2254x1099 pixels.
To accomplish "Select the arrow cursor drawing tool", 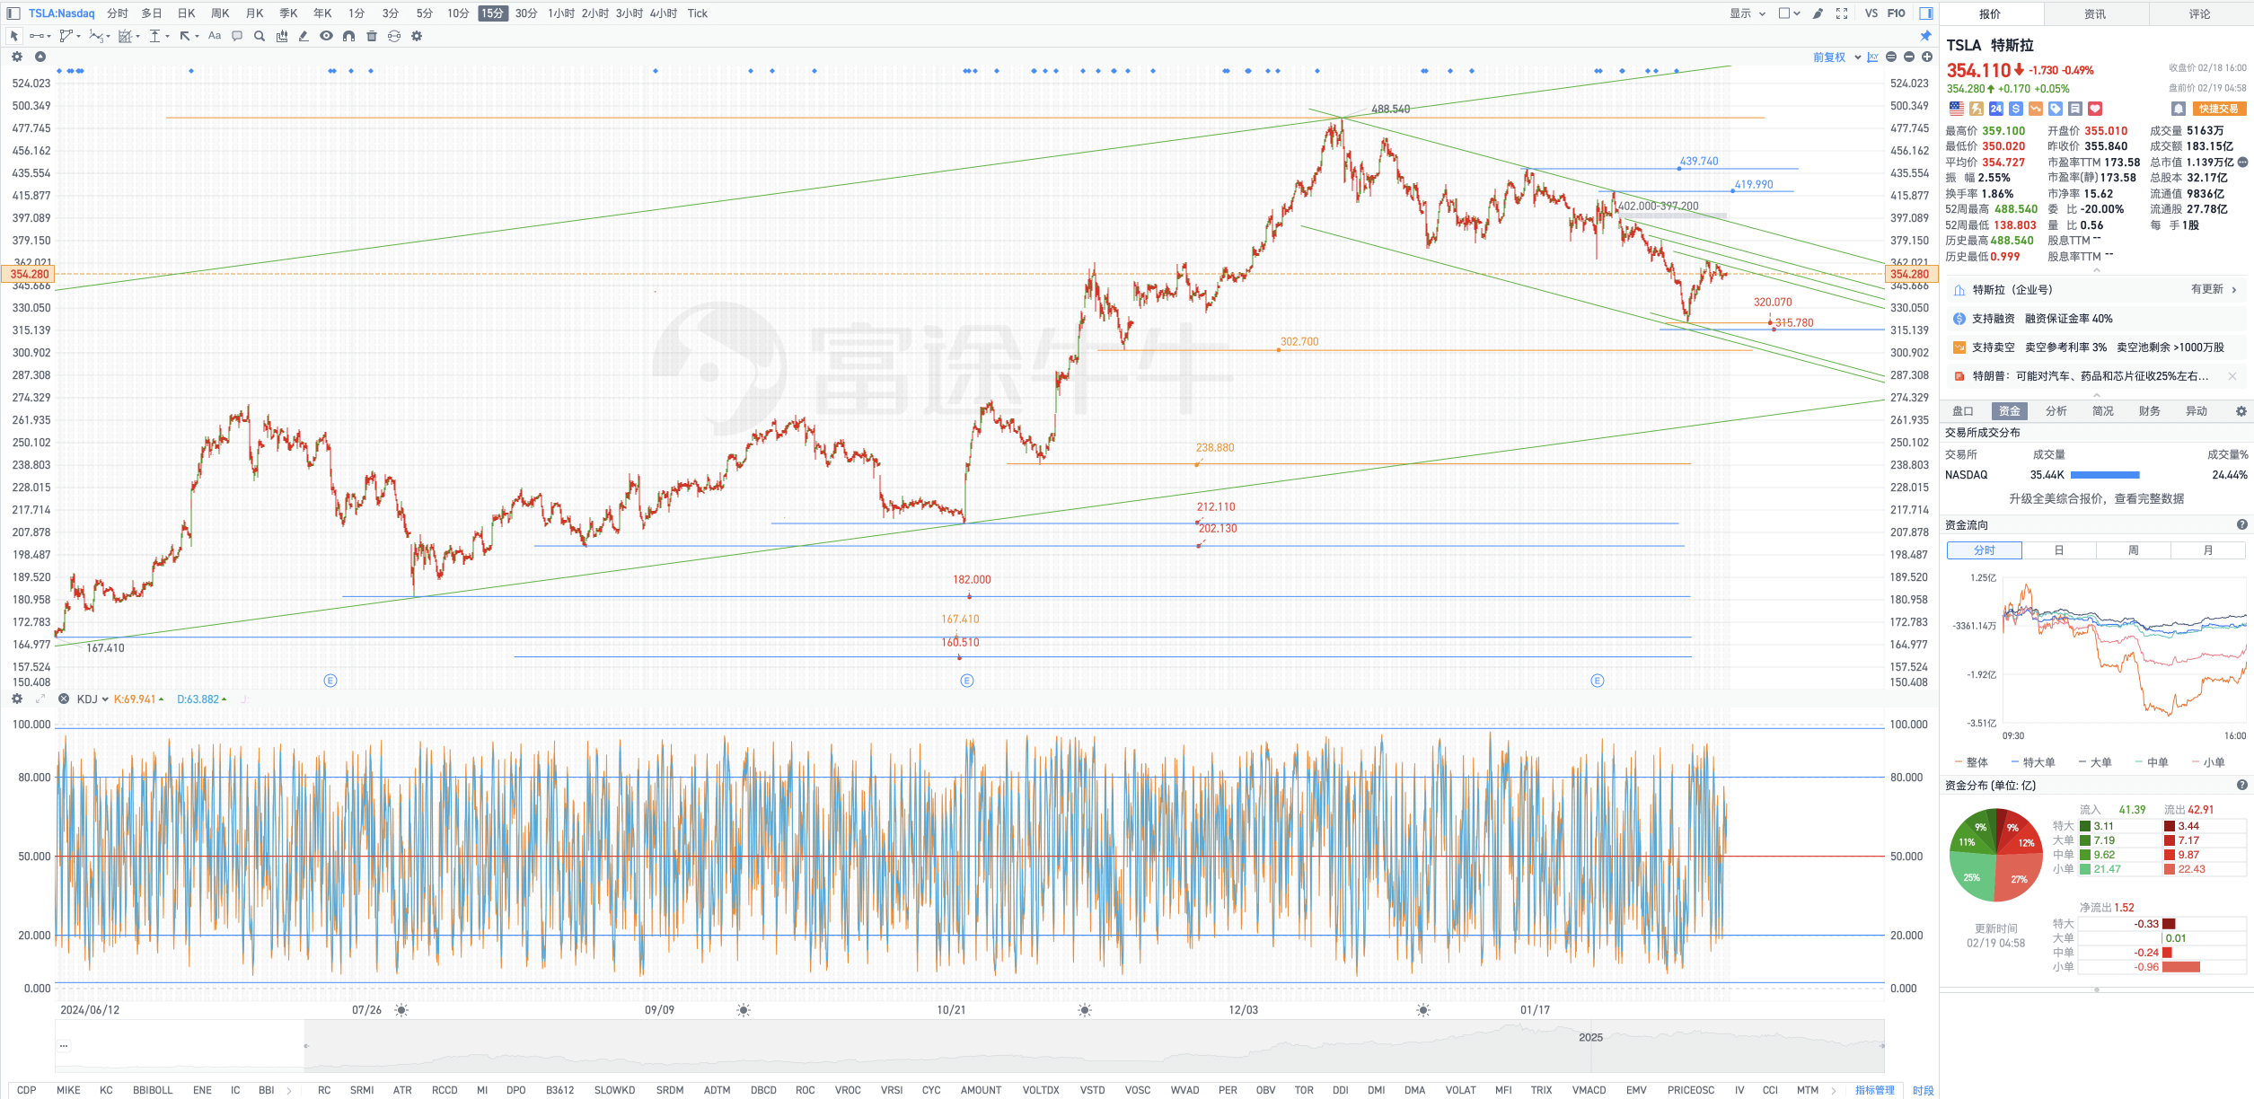I will [13, 36].
